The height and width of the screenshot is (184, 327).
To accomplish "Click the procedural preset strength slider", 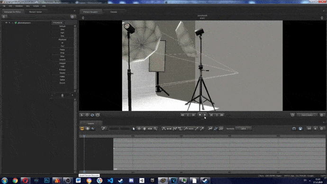I will (x=63, y=95).
